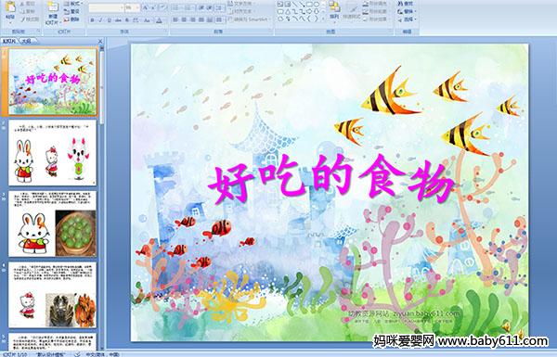Click the rectangle shape in shapes gallery
The width and height of the screenshot is (557, 357).
pos(310,5)
